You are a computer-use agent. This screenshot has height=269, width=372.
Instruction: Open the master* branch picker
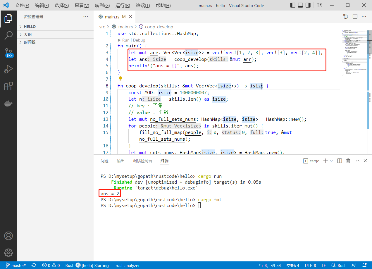pos(16,265)
